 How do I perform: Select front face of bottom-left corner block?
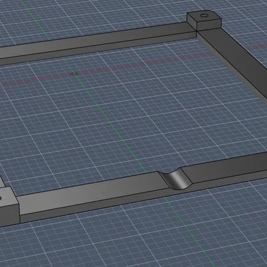click(9, 216)
